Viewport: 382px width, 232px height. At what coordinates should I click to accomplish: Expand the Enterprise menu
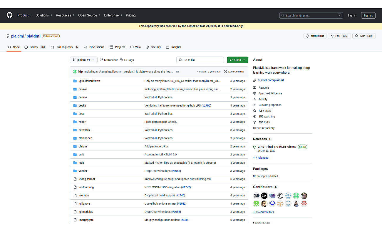pos(113,15)
